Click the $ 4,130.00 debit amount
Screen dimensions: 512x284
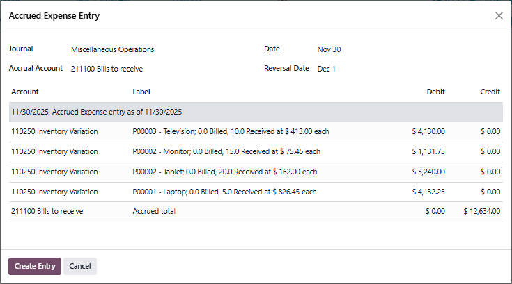(x=428, y=131)
